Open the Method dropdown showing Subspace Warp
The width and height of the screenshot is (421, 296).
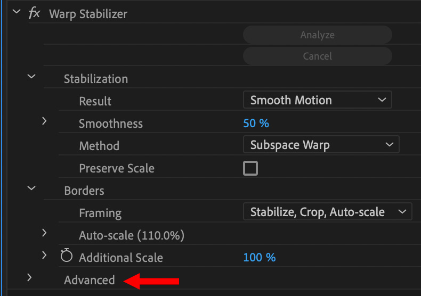pos(321,145)
